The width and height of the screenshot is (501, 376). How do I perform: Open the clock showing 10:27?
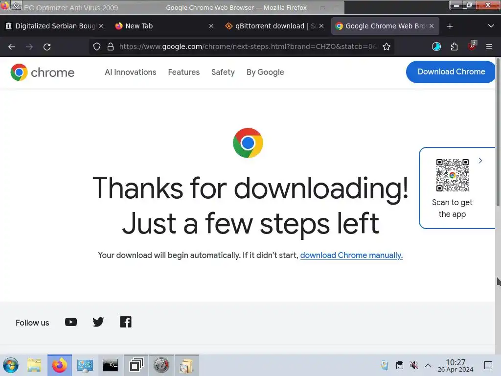[455, 366]
